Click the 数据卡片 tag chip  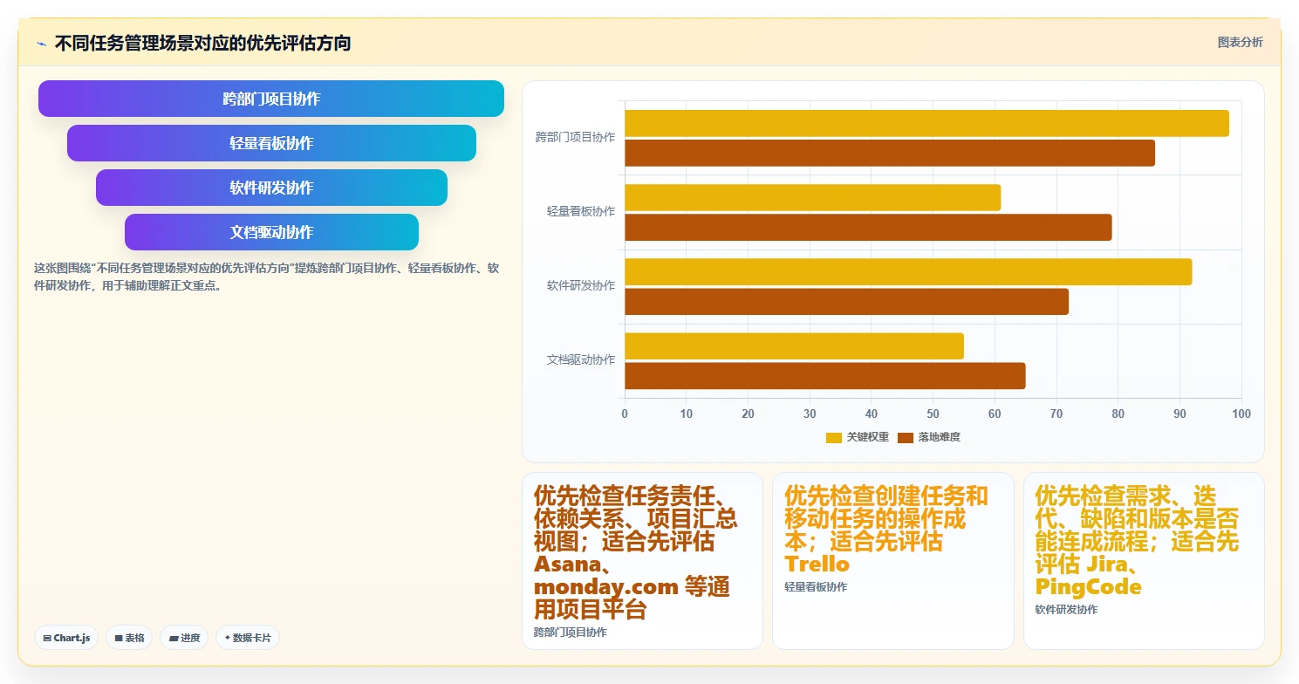[248, 638]
